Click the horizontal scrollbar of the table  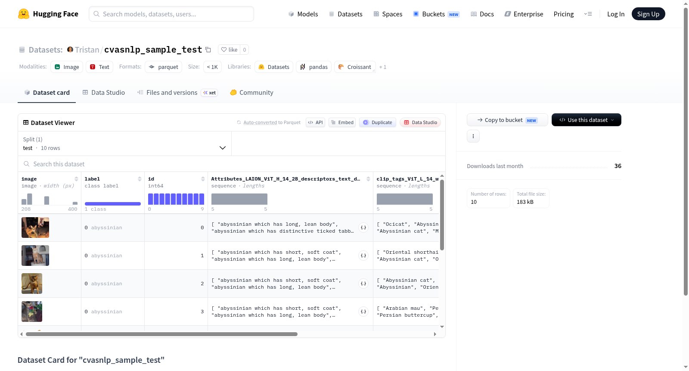tap(161, 334)
